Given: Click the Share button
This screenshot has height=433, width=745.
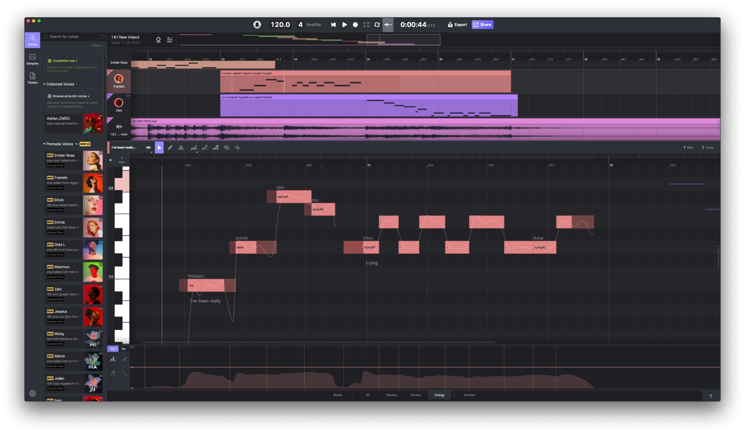Looking at the screenshot, I should coord(482,24).
